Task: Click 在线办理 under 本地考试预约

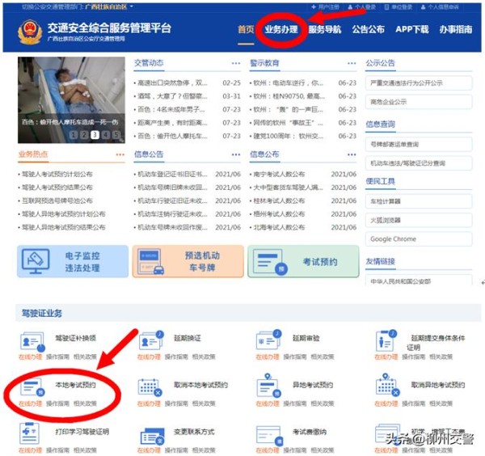Action: click(x=31, y=403)
